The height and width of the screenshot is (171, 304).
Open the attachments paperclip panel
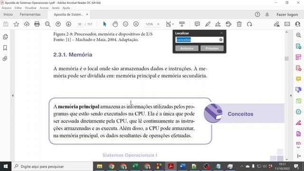pyautogui.click(x=5, y=58)
